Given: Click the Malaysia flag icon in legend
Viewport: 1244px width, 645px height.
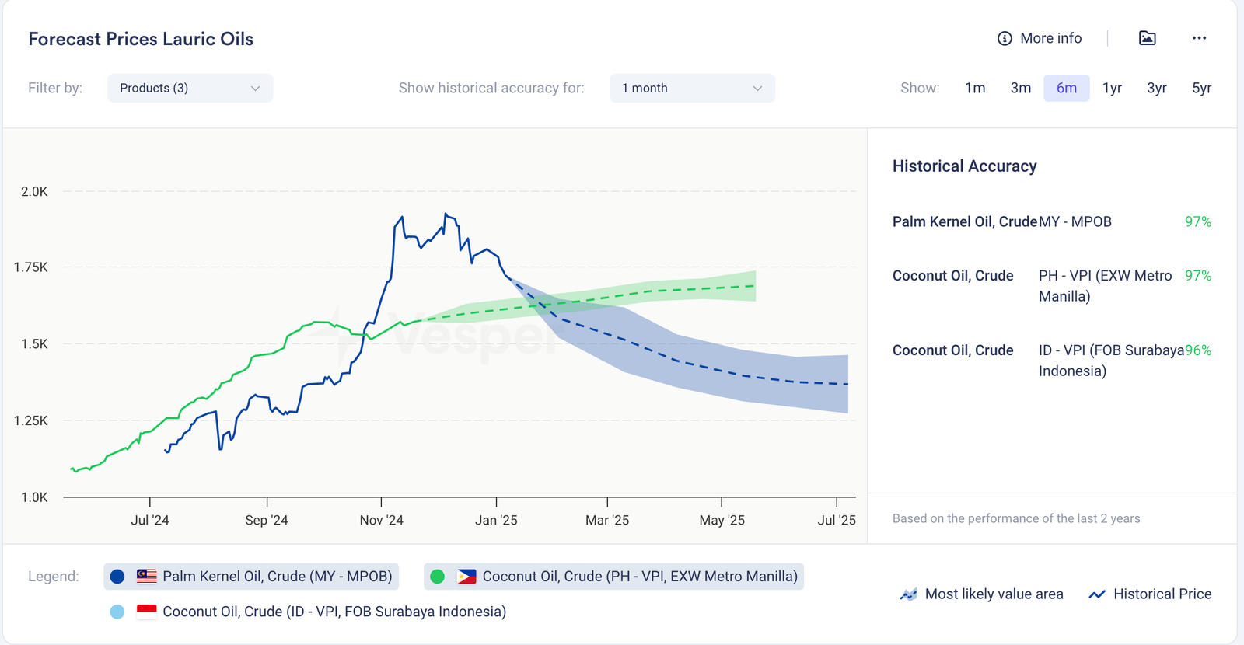Looking at the screenshot, I should [147, 577].
